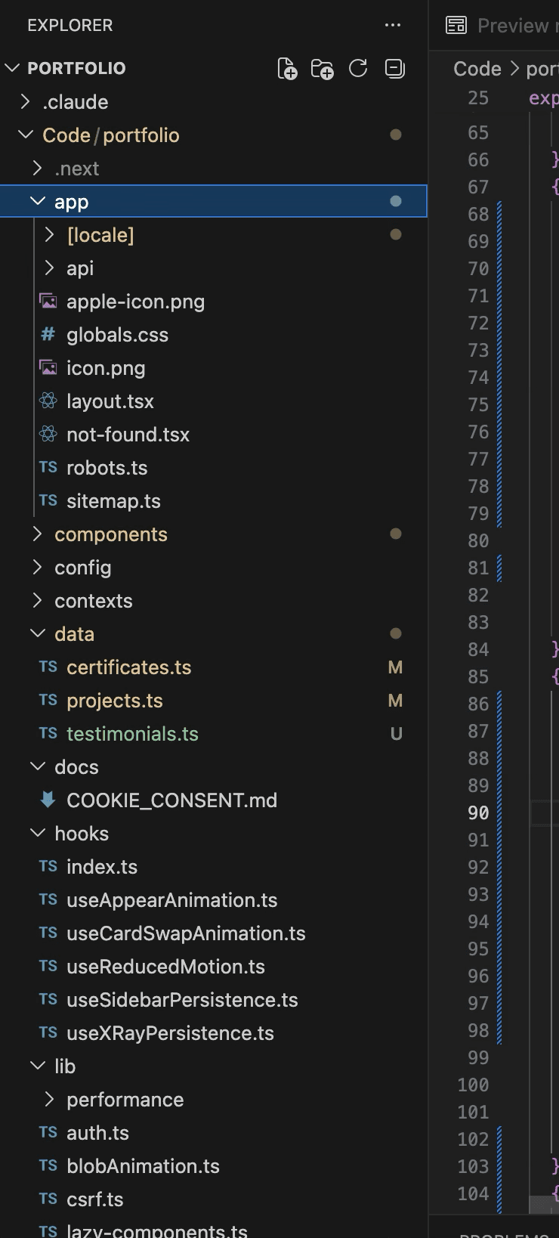Click the U badge next to testimonials.ts

394,733
